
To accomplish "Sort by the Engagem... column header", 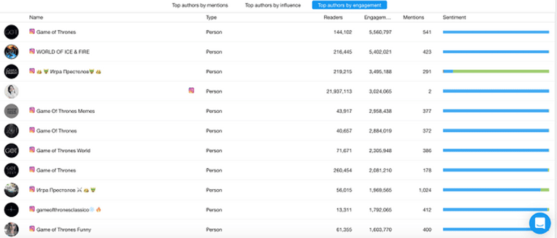I will click(x=377, y=17).
